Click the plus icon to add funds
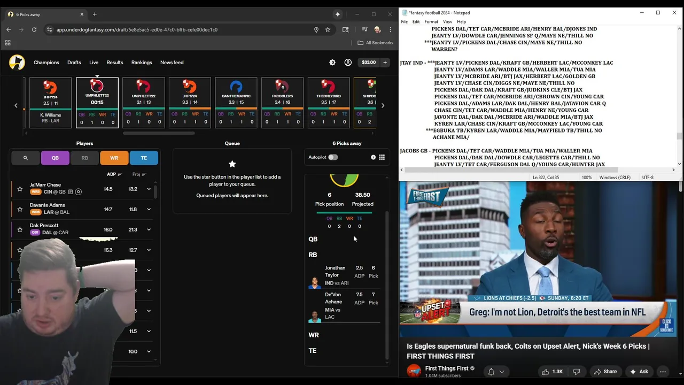 click(385, 63)
